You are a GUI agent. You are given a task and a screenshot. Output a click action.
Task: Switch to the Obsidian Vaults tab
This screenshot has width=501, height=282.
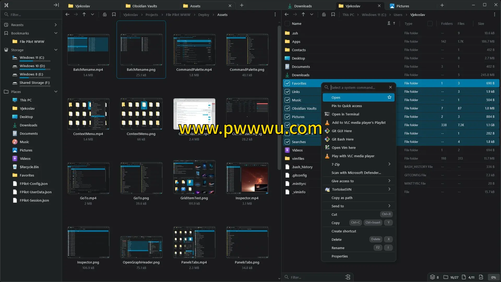tap(145, 6)
